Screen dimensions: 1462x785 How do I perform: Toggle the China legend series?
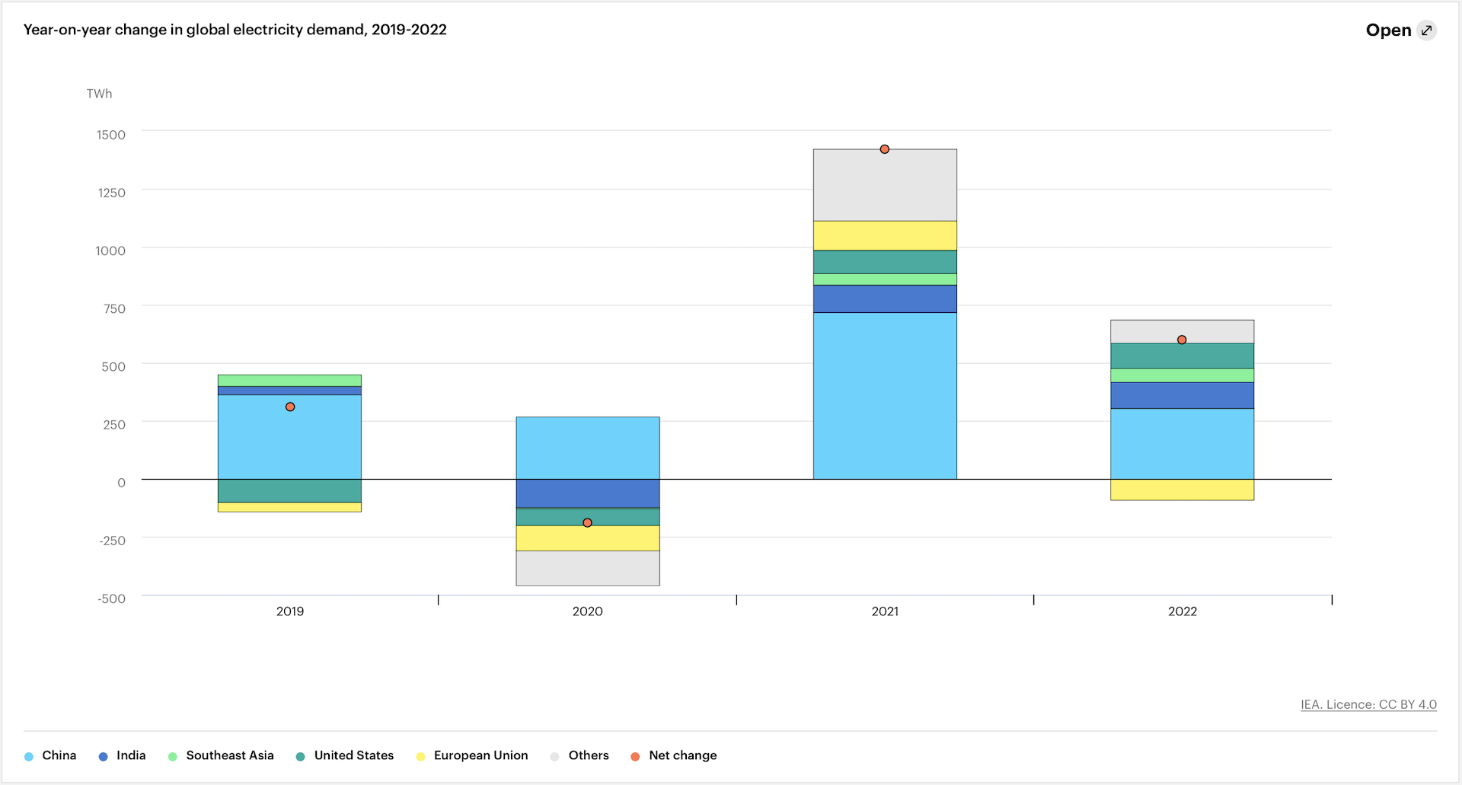click(x=50, y=755)
